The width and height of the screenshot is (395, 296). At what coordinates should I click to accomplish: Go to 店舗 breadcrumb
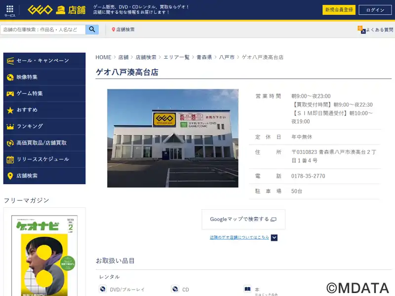pyautogui.click(x=123, y=57)
